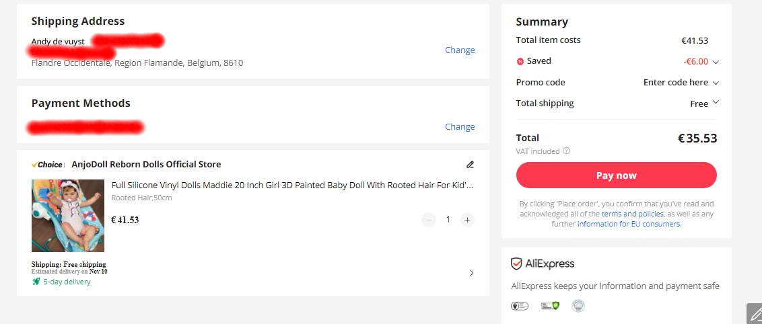Decrease item quantity with minus button
Image resolution: width=762 pixels, height=324 pixels.
(x=429, y=220)
